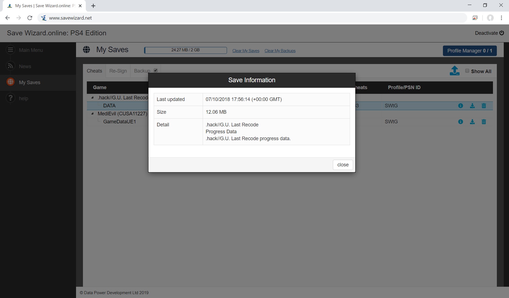
Task: Click the Main Menu hamburger icon
Action: coord(11,50)
